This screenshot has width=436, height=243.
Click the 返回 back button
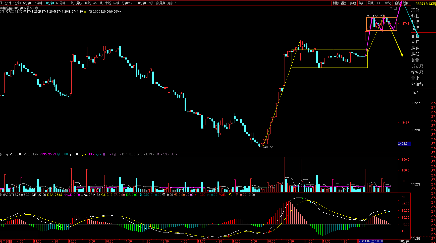[x=406, y=3]
